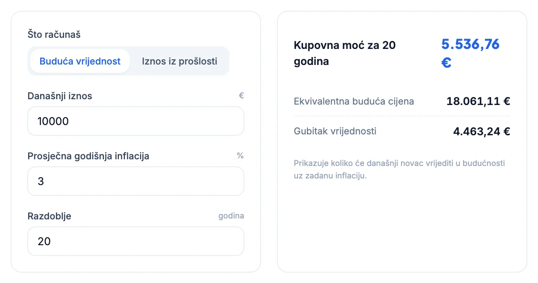
Task: Click the Ekvivalentna buduća cijena row label
Action: (x=354, y=101)
